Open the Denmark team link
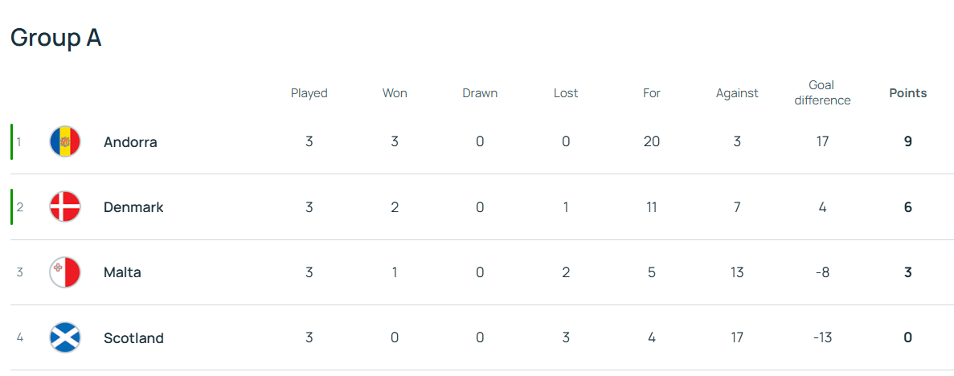 133,207
